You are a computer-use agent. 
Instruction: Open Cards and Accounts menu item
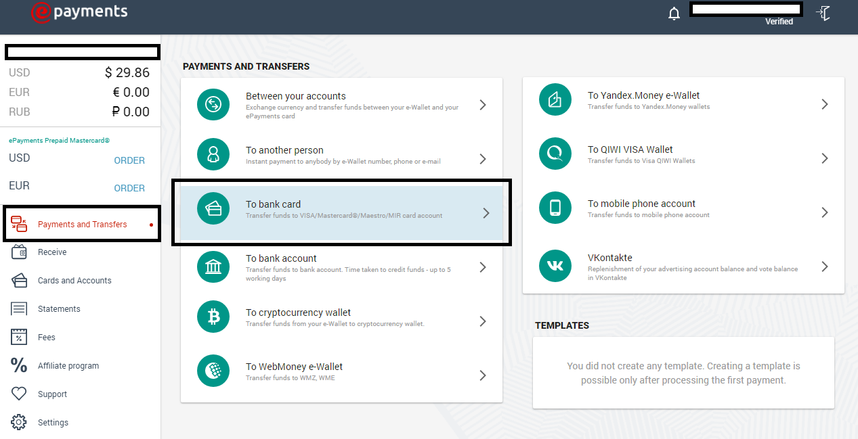(x=74, y=281)
